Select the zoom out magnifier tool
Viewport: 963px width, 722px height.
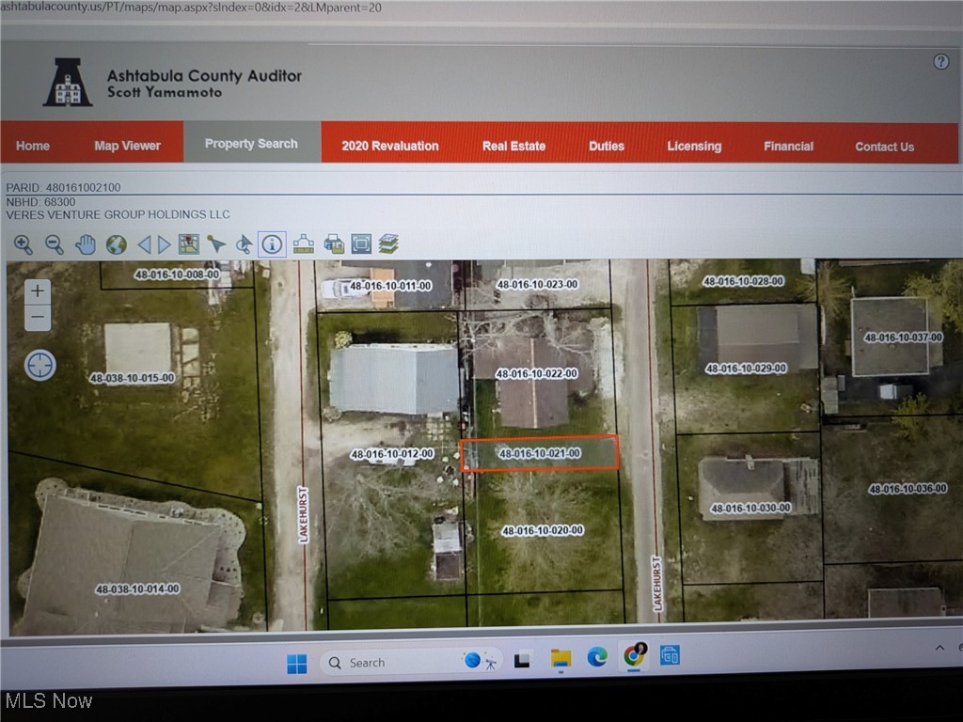click(x=55, y=245)
